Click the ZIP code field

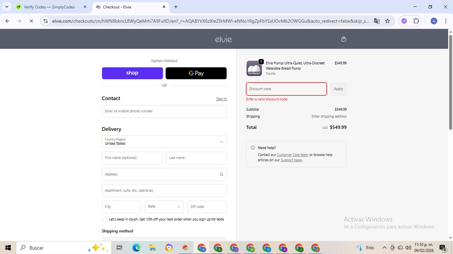(x=207, y=207)
